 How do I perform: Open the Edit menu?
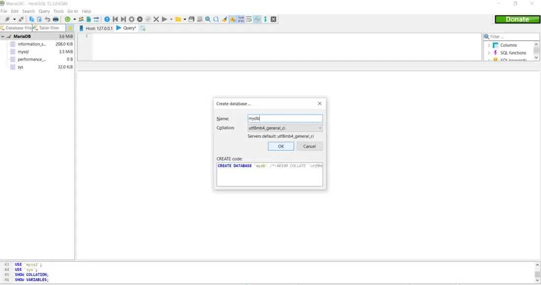(14, 11)
